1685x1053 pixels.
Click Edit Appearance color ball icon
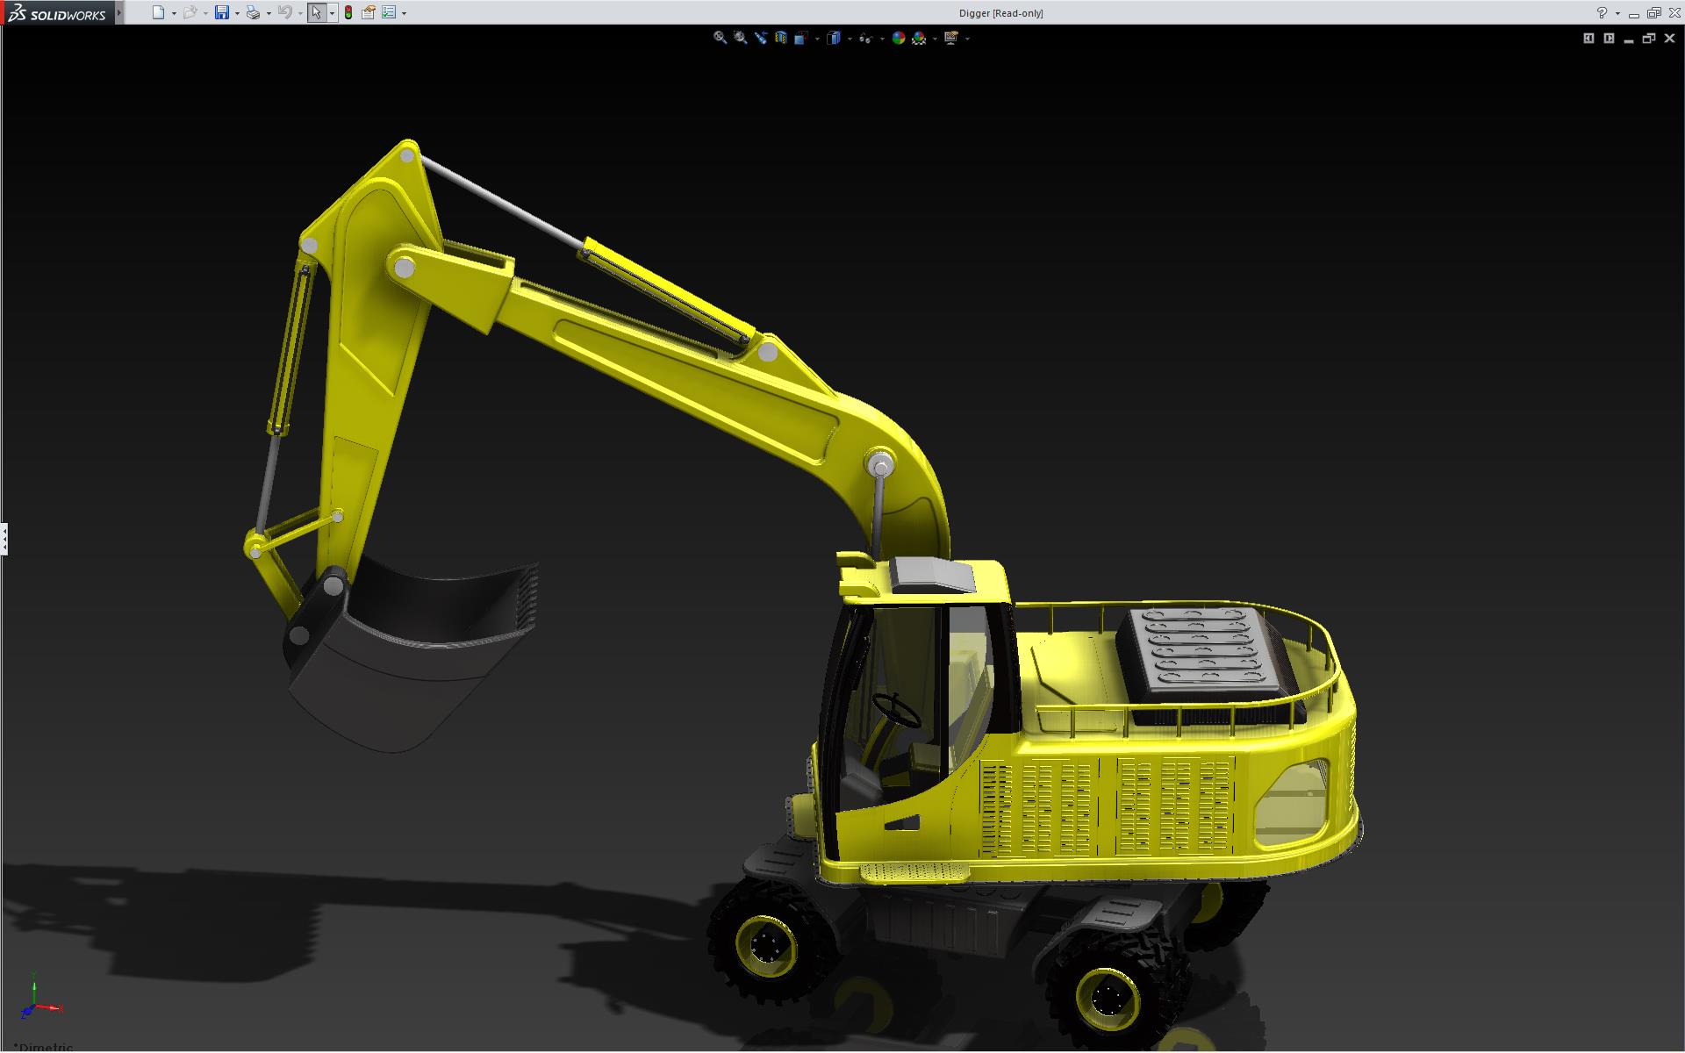[898, 38]
